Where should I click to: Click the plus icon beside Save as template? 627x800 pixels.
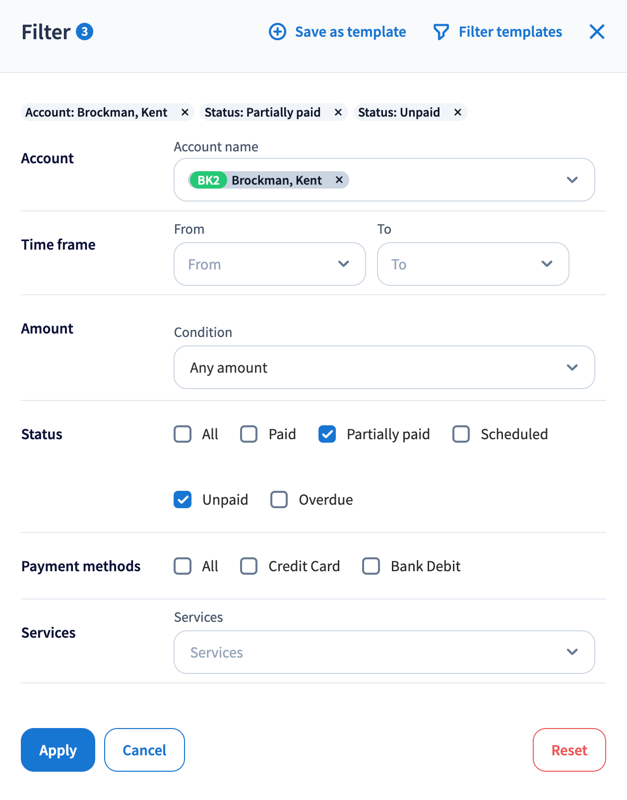tap(277, 32)
